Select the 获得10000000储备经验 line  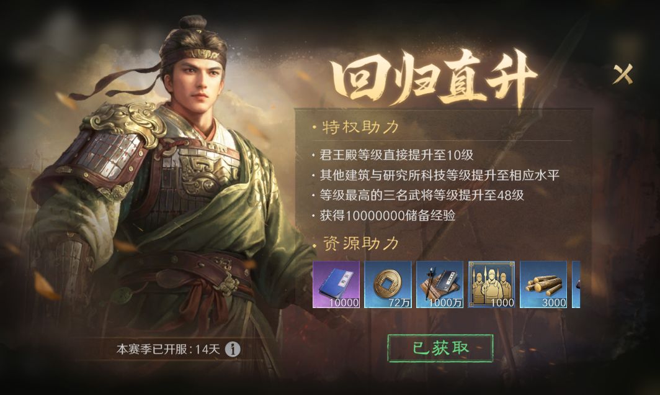[387, 216]
